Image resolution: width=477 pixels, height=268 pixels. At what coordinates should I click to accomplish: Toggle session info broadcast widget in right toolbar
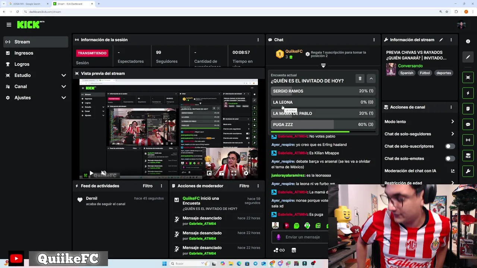[x=468, y=140]
